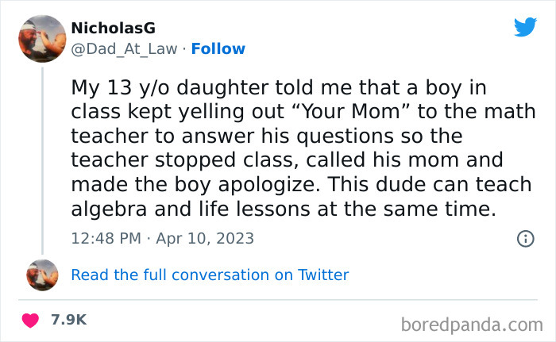Like the tweet with the heart icon
Viewport: 556px width, 342px height.
tap(31, 320)
